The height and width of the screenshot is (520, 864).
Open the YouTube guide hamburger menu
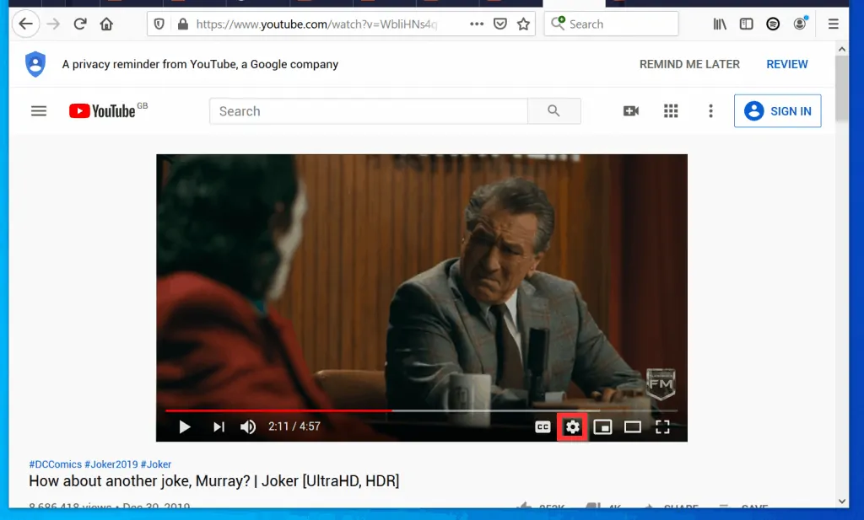[39, 111]
